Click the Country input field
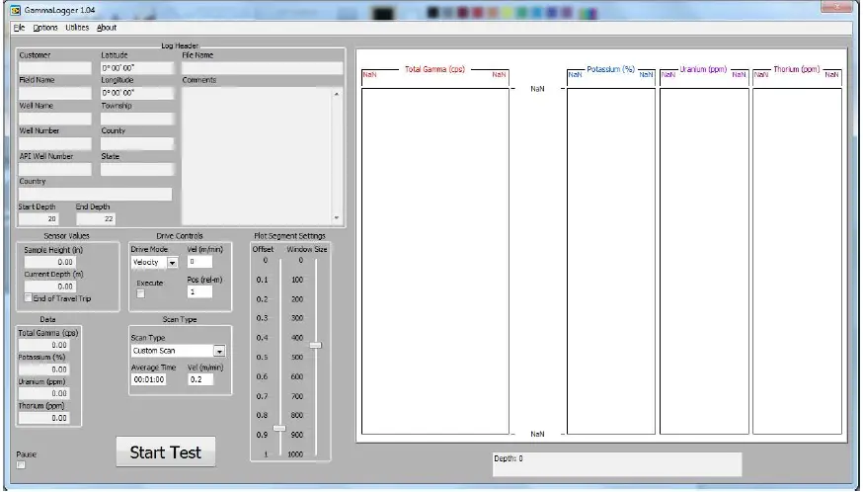The width and height of the screenshot is (863, 492). [x=95, y=194]
